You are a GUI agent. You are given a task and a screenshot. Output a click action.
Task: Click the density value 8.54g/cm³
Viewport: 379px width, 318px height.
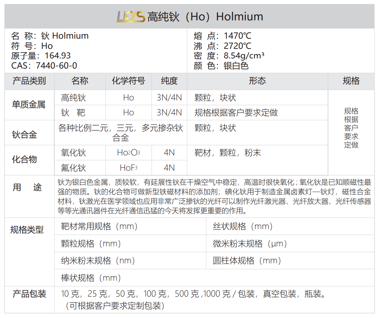[x=244, y=56]
